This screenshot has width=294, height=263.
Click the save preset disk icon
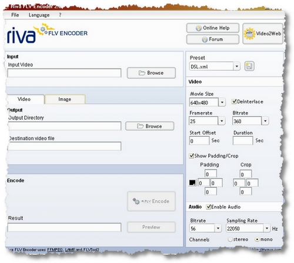tap(249, 66)
